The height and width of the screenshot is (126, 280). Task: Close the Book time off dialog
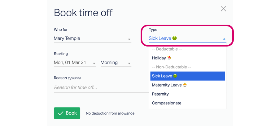coord(223,9)
